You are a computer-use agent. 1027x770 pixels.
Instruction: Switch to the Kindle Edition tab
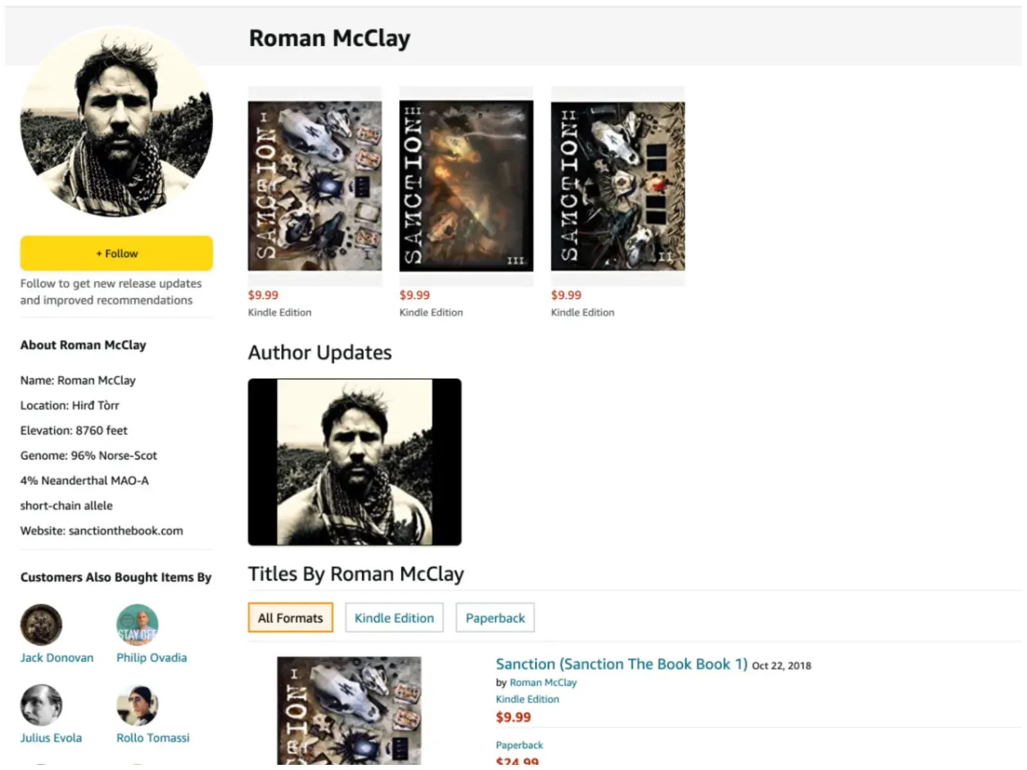tap(394, 617)
